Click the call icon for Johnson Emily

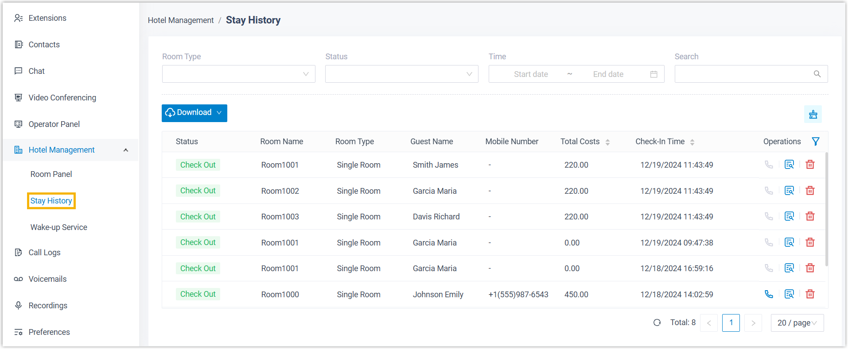[x=769, y=294]
